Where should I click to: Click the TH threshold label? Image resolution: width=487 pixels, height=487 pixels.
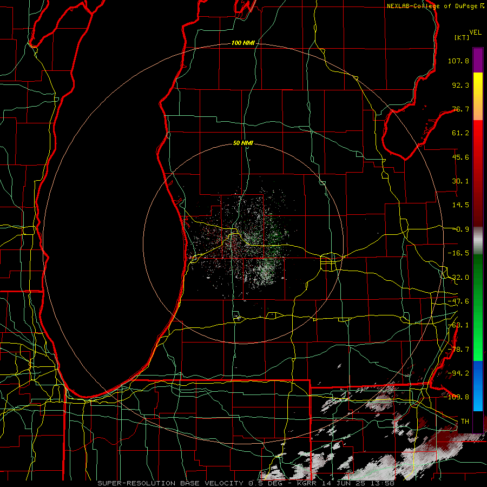[x=465, y=421]
